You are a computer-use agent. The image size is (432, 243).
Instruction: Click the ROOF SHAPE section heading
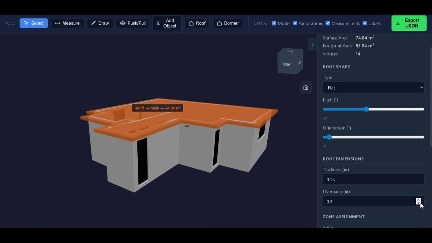click(336, 66)
